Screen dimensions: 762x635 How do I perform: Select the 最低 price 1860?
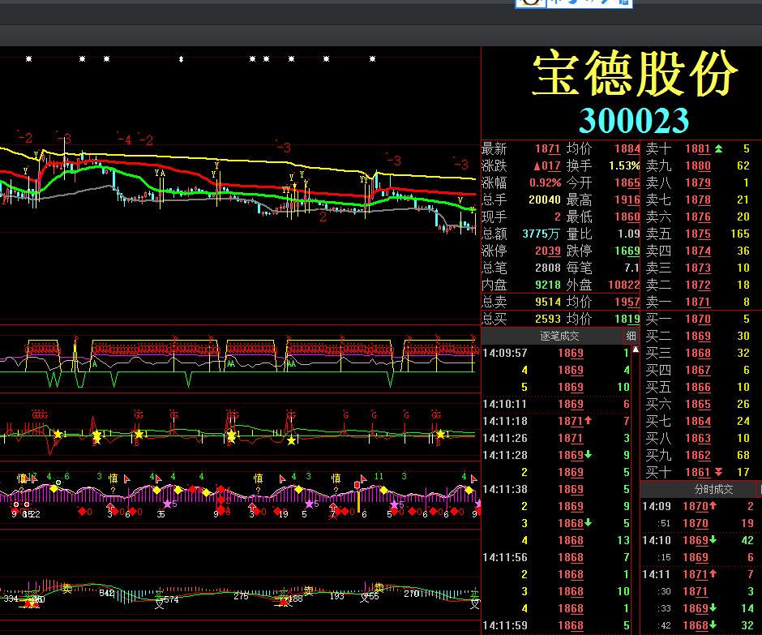pyautogui.click(x=627, y=217)
